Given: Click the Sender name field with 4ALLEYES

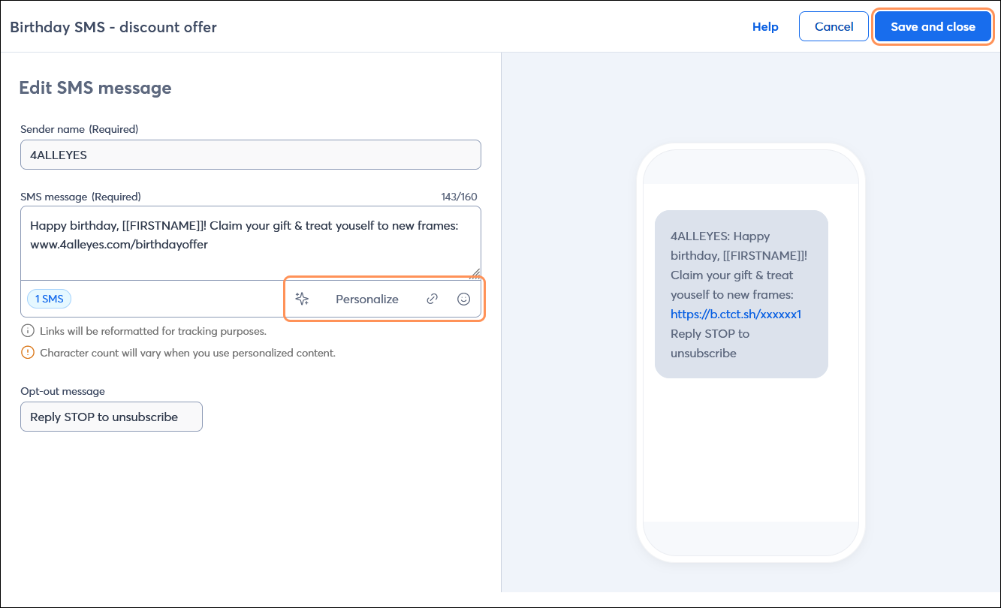Looking at the screenshot, I should [251, 155].
